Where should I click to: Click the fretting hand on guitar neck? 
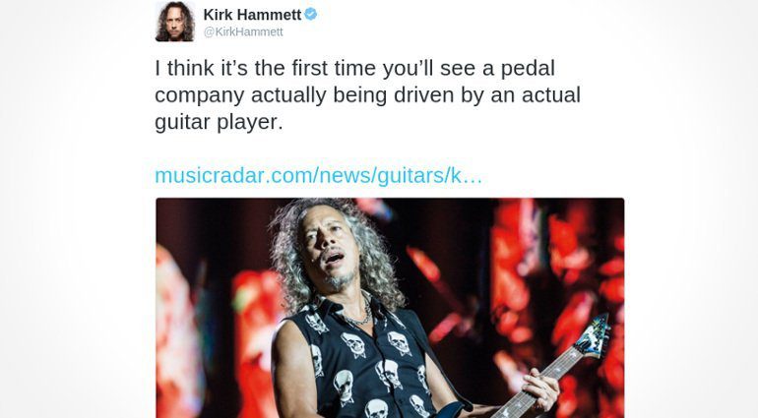click(539, 389)
